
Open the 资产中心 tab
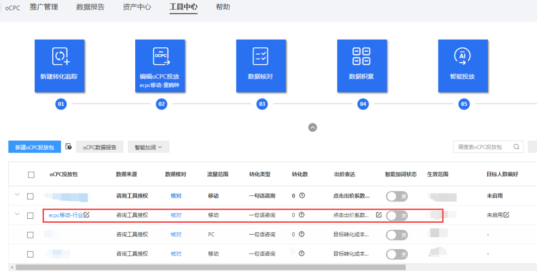(137, 7)
